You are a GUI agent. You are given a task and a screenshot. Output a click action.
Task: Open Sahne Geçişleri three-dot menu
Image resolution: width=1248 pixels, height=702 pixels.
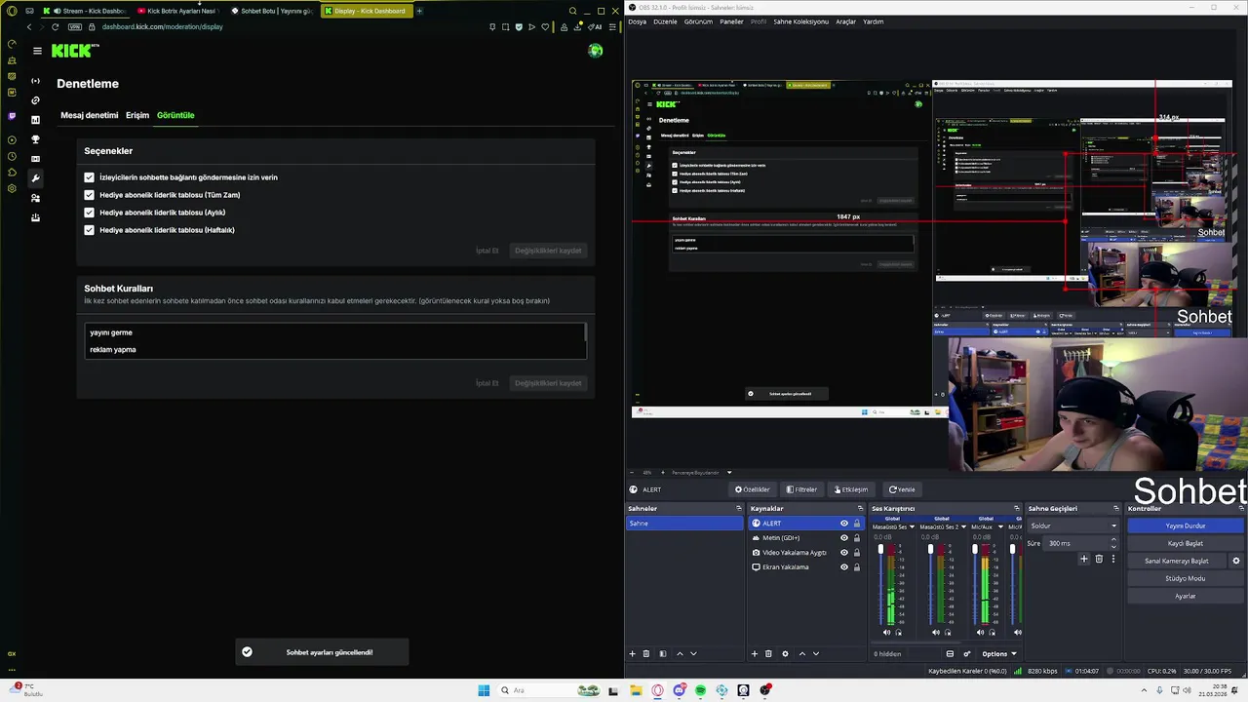click(1113, 559)
